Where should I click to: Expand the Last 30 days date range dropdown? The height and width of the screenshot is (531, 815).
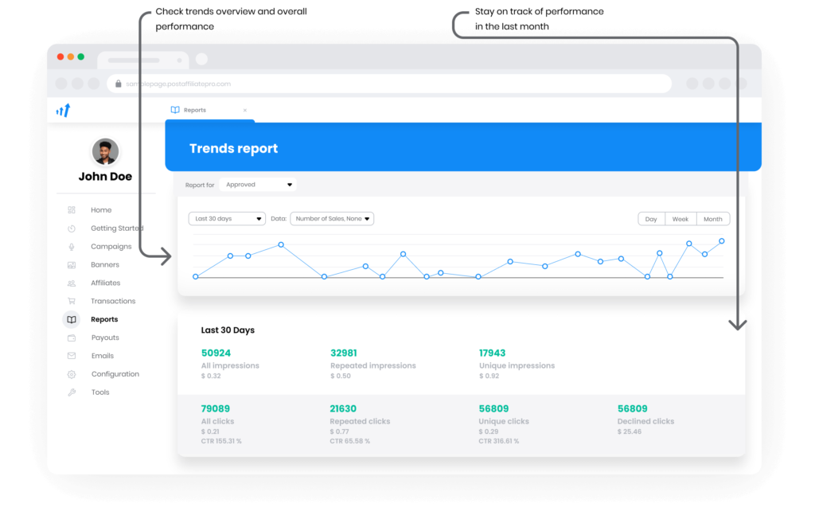tap(227, 218)
